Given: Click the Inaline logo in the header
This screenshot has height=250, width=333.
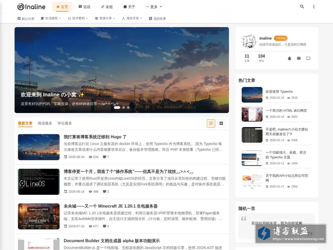Looking at the screenshot, I should point(31,7).
